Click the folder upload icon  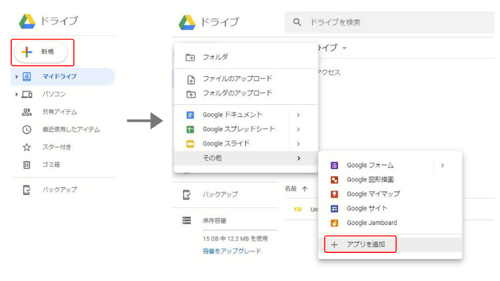click(x=191, y=94)
